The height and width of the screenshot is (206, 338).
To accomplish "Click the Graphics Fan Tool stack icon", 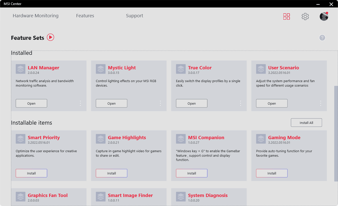I will 21,197.
